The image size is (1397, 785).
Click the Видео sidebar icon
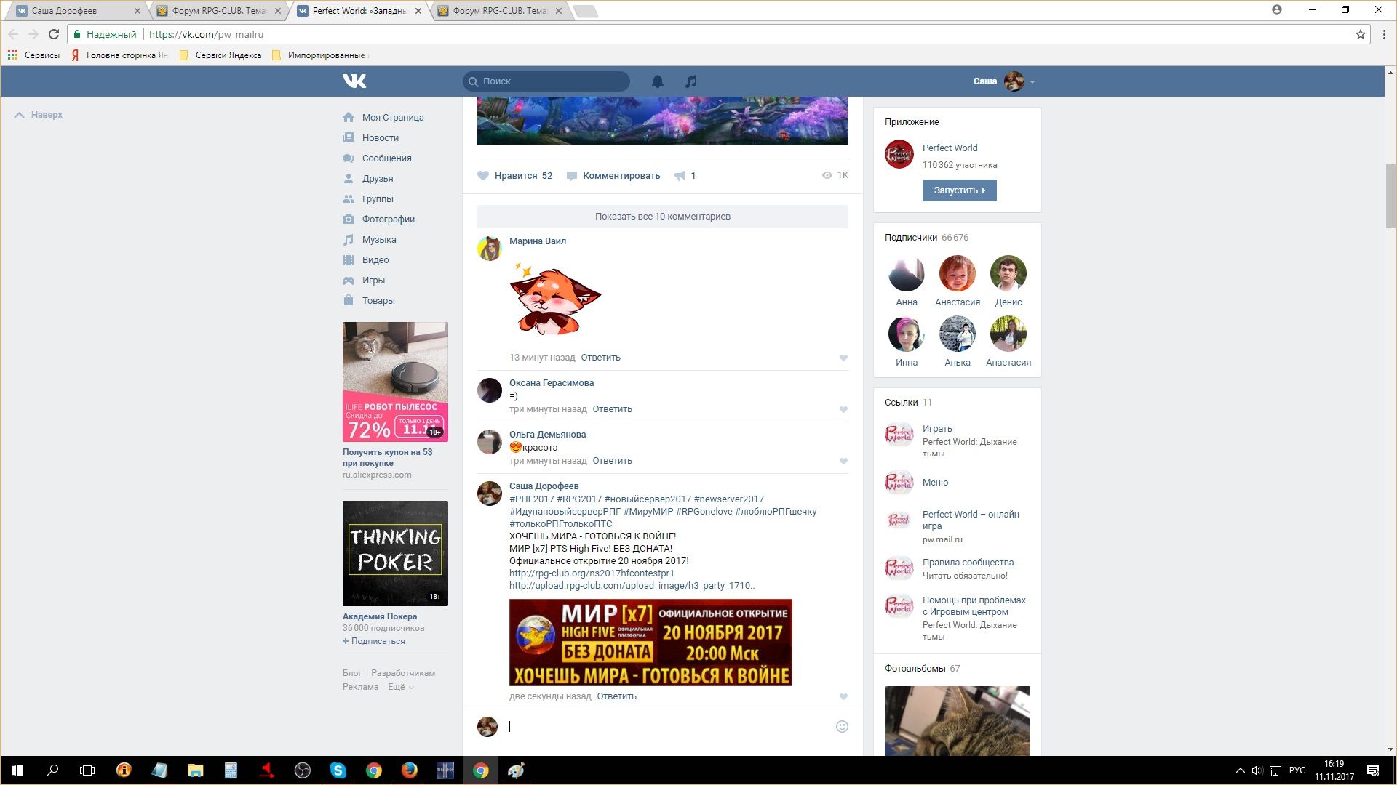coord(349,259)
